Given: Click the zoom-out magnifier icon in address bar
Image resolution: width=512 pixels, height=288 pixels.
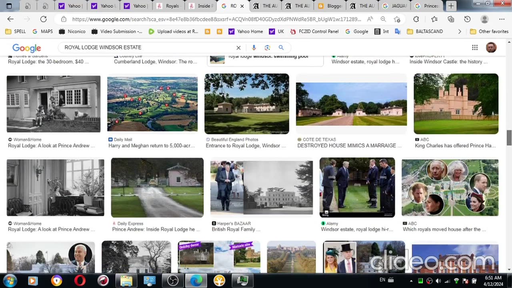Looking at the screenshot, I should coord(383,19).
